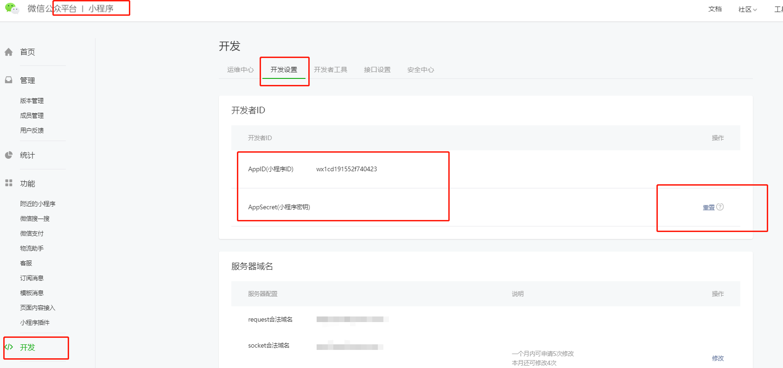Open 客服 in sidebar
The height and width of the screenshot is (368, 783).
tap(26, 263)
